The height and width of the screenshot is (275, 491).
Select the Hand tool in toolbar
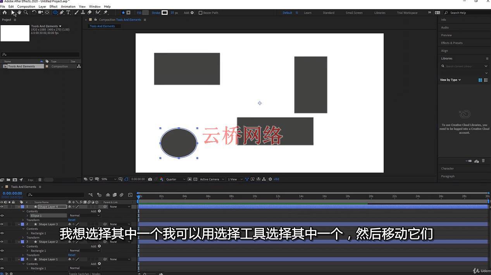click(19, 12)
